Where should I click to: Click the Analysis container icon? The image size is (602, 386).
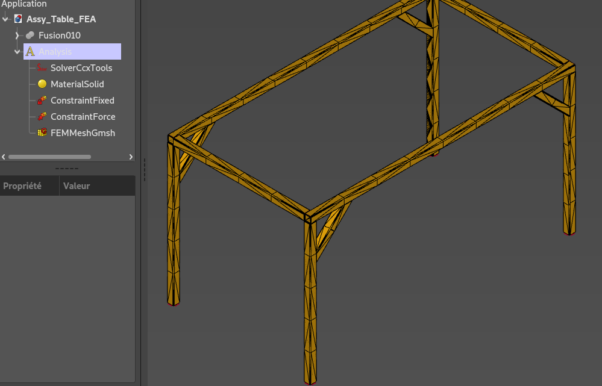coord(30,51)
